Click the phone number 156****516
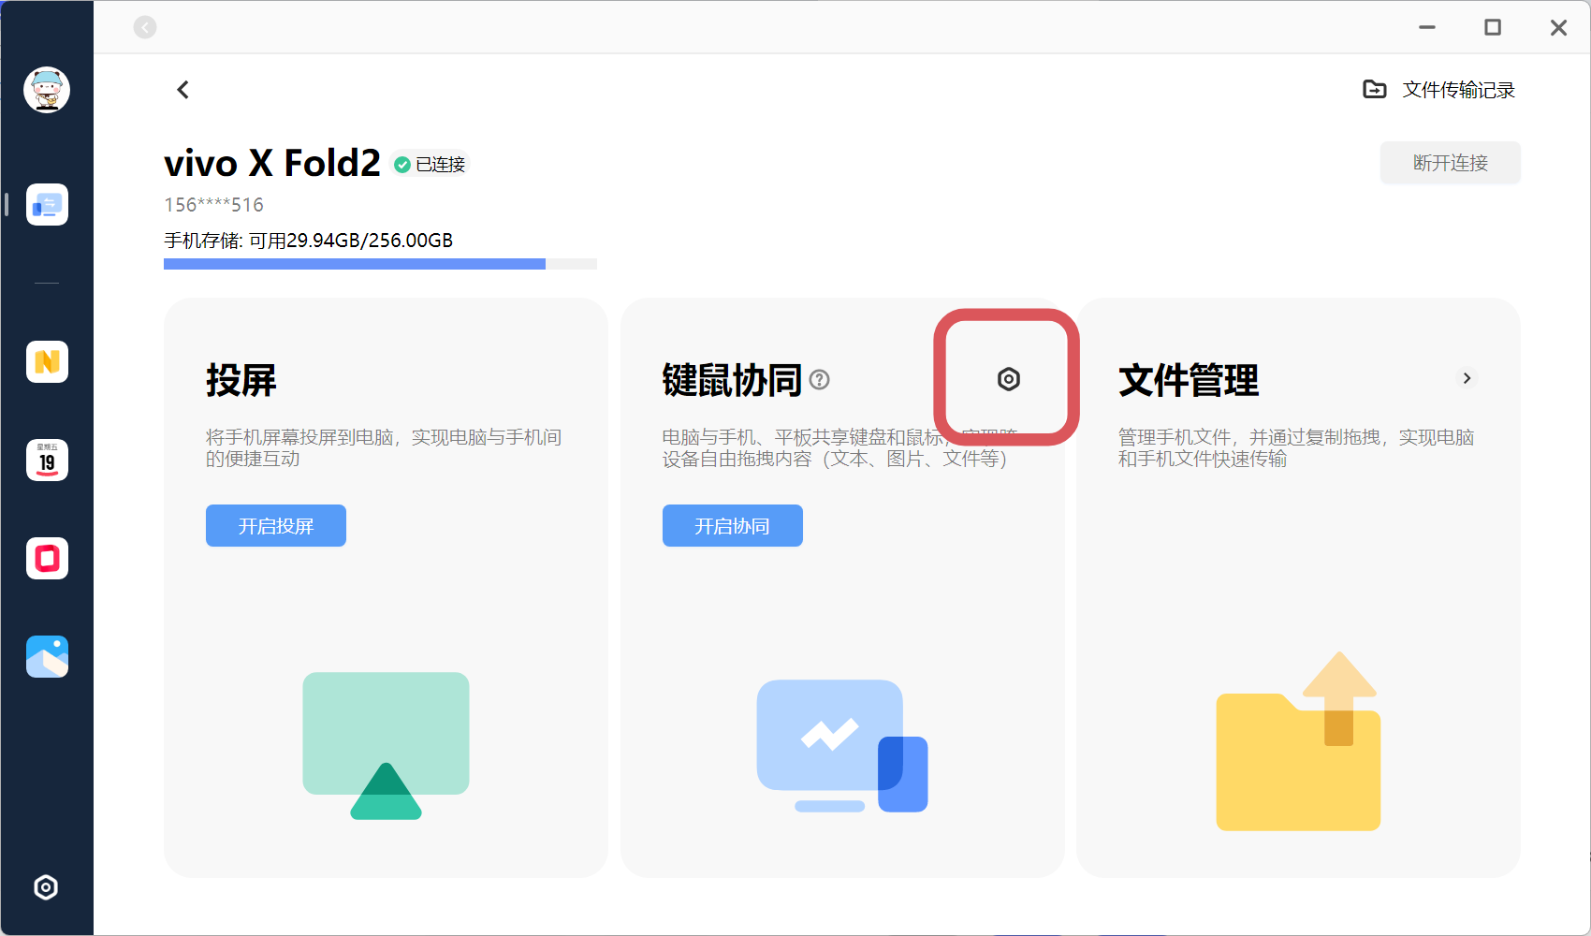 214,205
